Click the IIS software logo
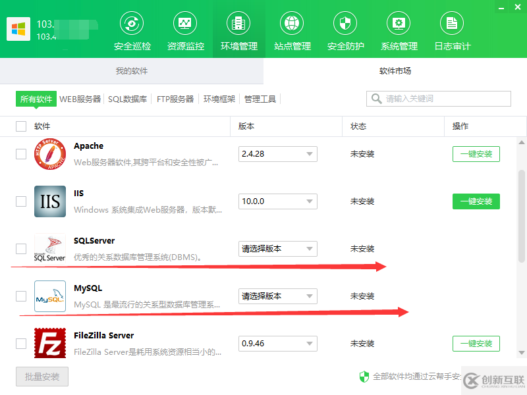 50,201
